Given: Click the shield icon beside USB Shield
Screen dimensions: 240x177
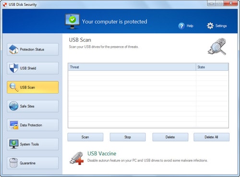Looking at the screenshot, I should (13, 68).
